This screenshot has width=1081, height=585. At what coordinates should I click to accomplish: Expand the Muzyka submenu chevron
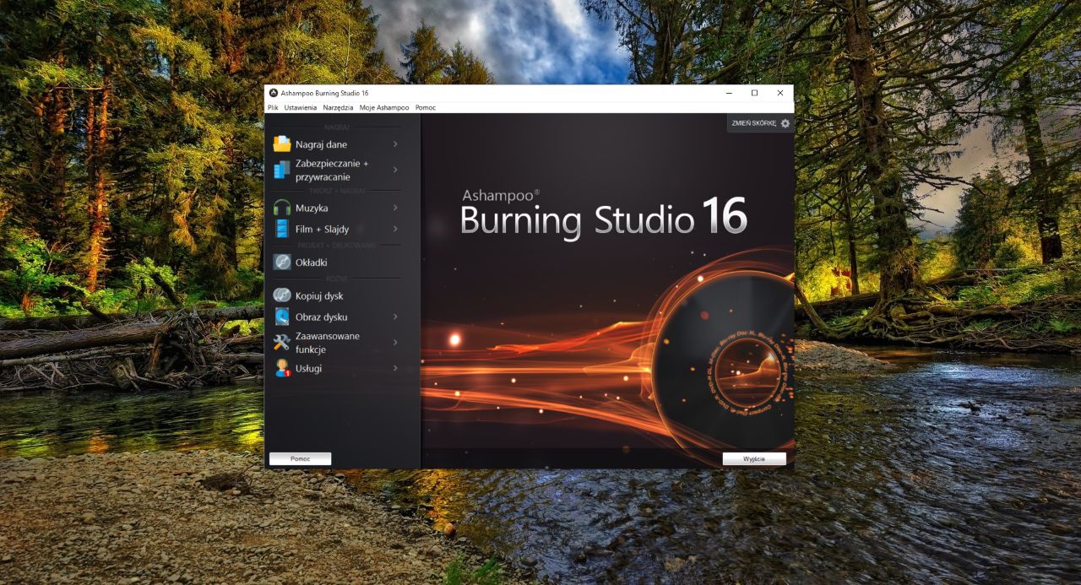(395, 208)
